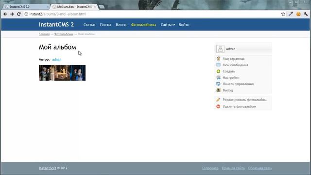The width and height of the screenshot is (311, 175).
Task: Expand the Сайты dropdown menu
Action: 168,25
